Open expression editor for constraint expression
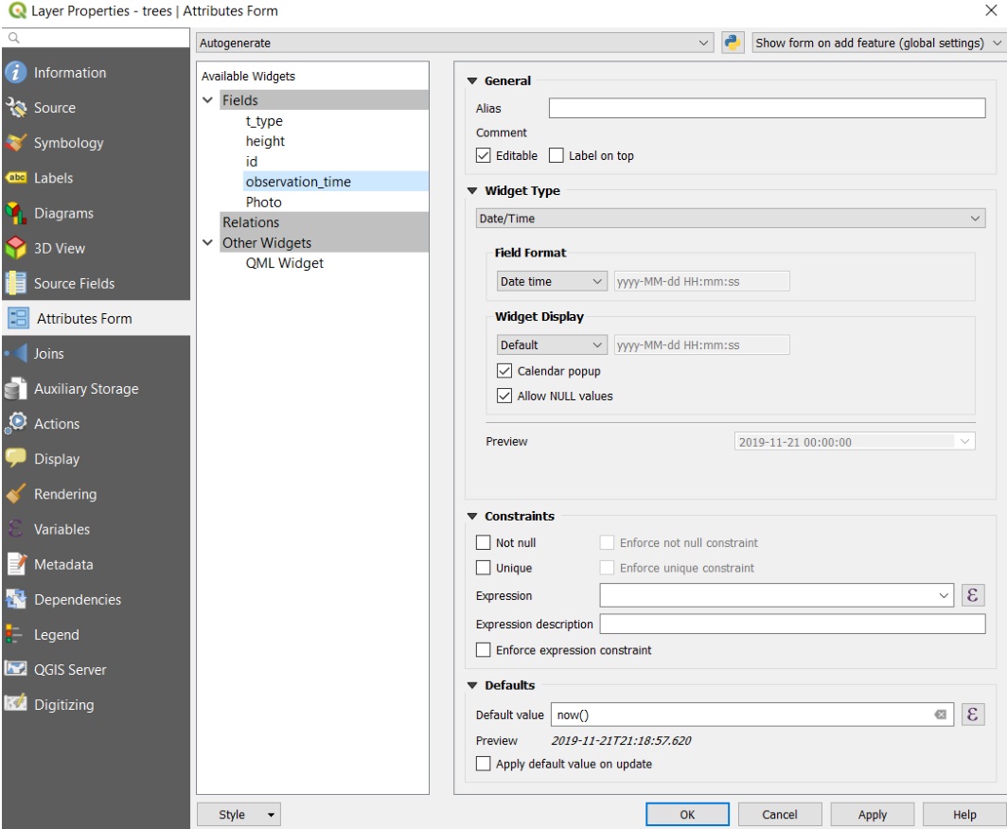The image size is (1007, 829). 973,596
